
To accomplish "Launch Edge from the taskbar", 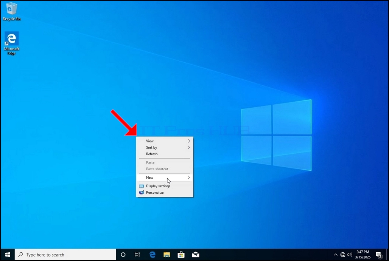I will tap(152, 255).
